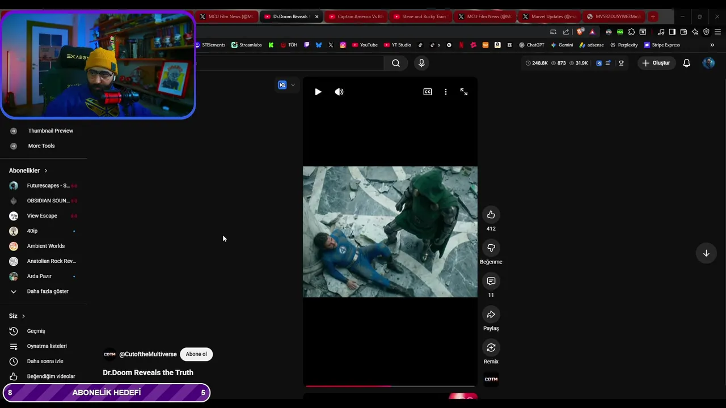Click the Dr.Doom Reveals the Truth title
Screen dimensions: 726x408
(x=148, y=372)
